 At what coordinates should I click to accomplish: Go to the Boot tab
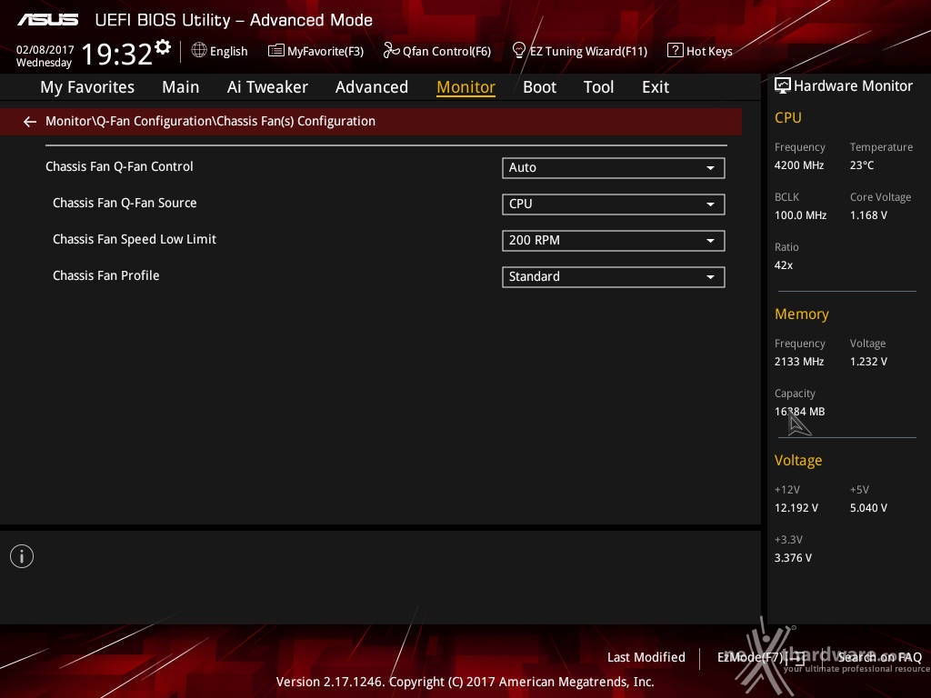(x=540, y=87)
